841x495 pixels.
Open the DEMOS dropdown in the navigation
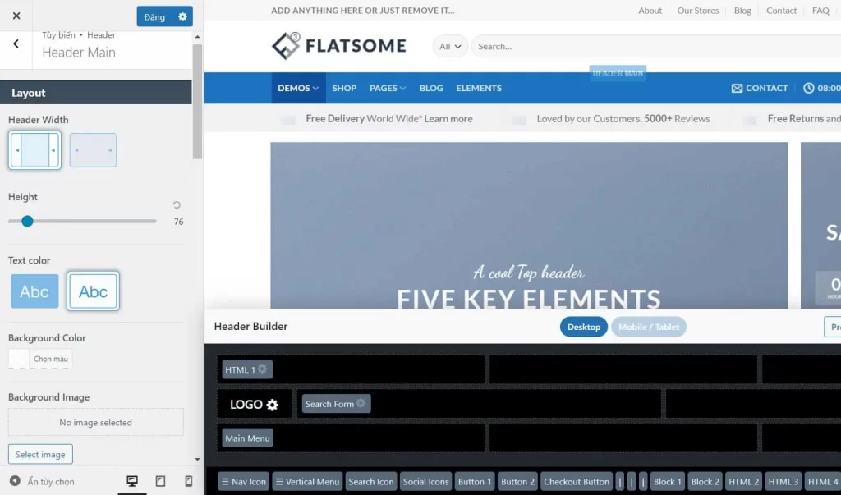pyautogui.click(x=297, y=88)
